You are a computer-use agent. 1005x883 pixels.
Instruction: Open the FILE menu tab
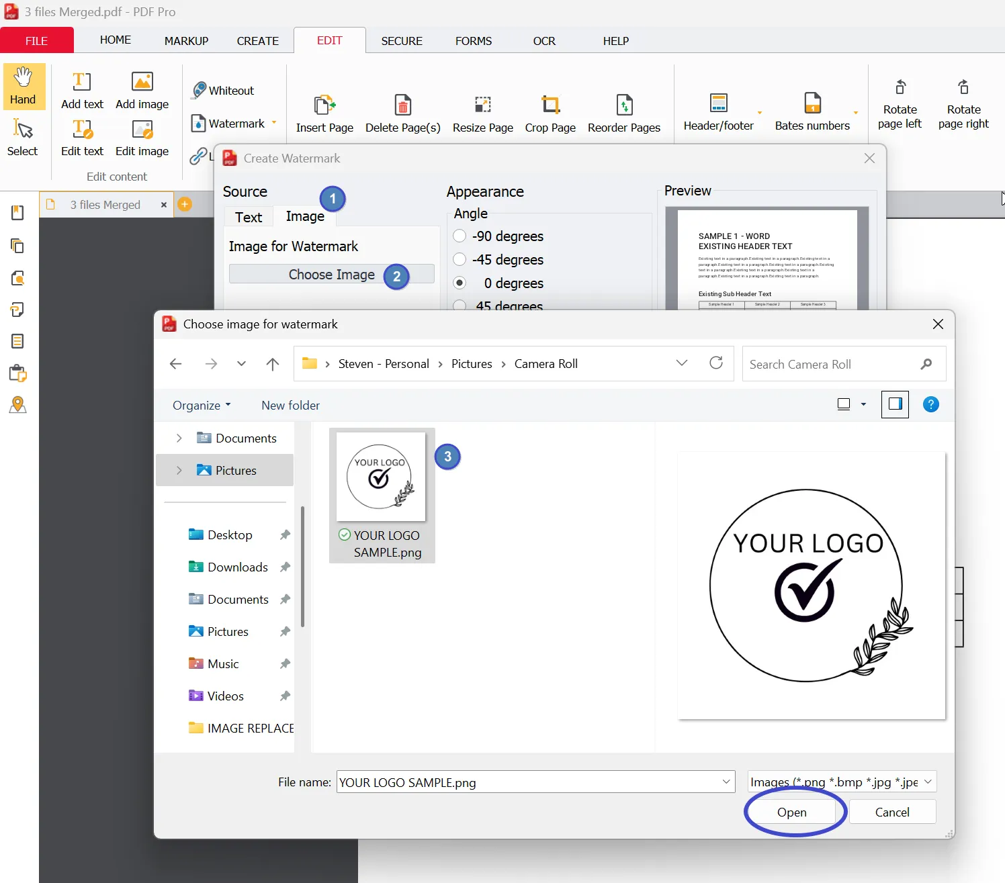[36, 40]
